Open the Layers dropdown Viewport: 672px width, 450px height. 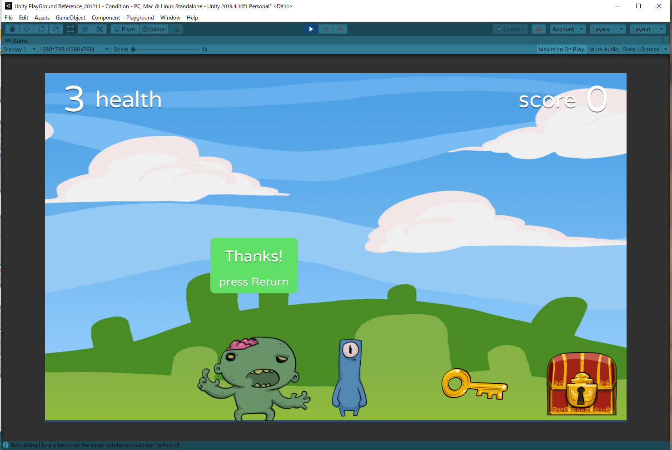[607, 29]
